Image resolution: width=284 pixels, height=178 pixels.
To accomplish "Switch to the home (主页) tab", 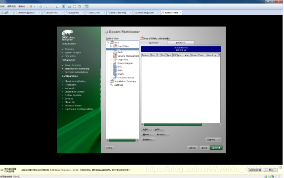I will point(5,13).
